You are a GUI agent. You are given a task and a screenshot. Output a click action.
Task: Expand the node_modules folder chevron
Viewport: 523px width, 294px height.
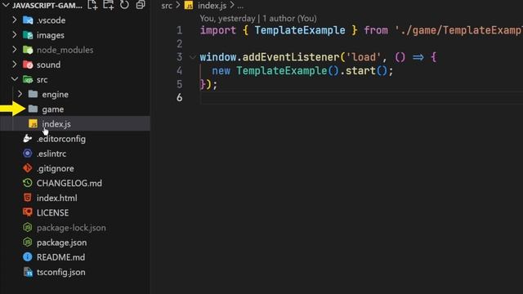tap(15, 50)
